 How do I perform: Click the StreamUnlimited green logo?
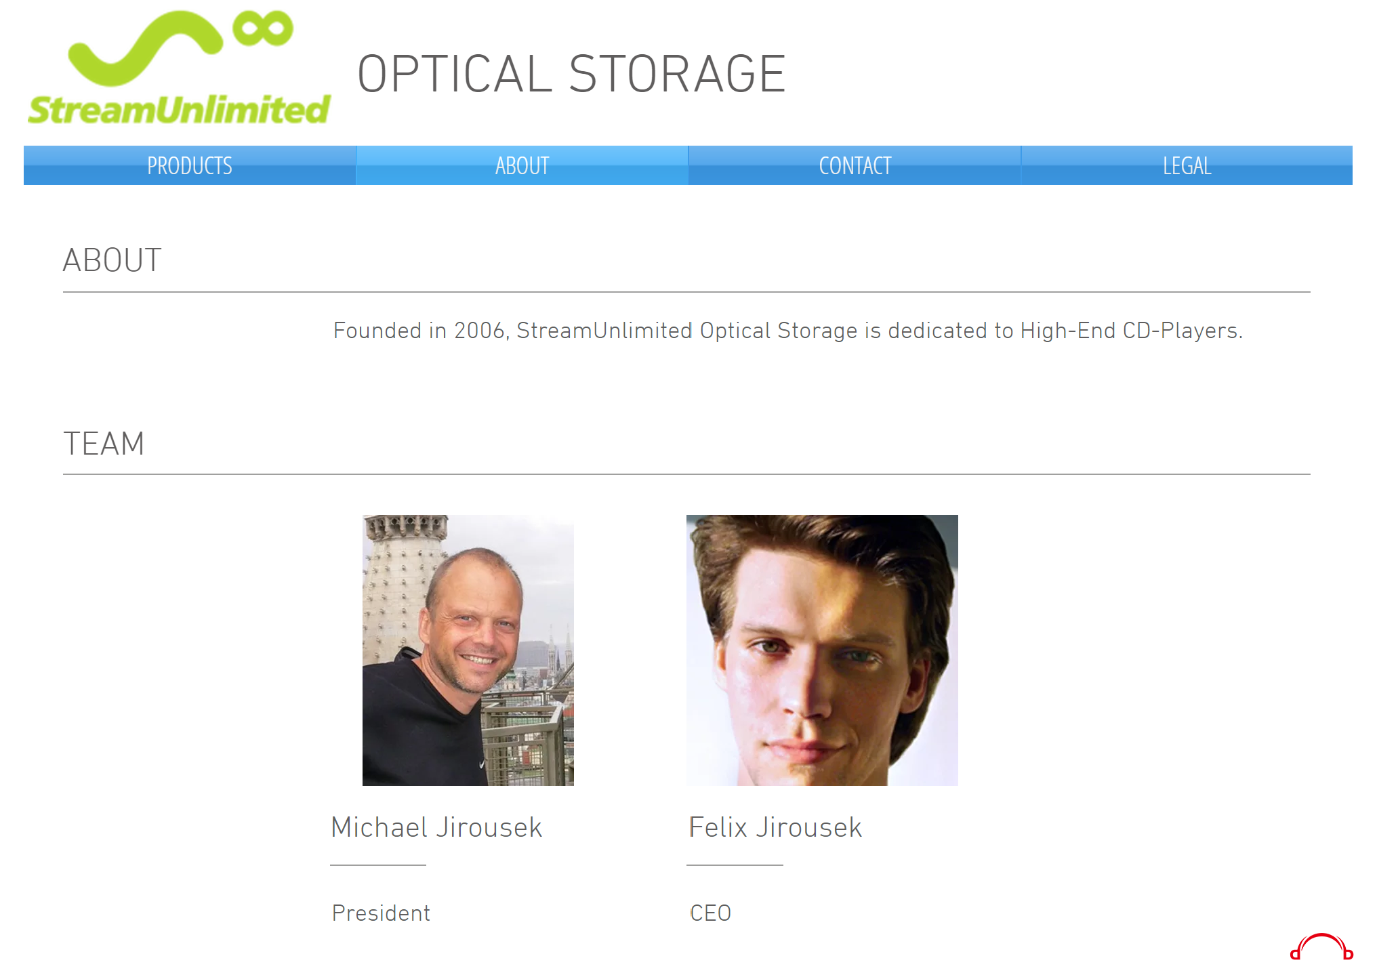point(179,68)
